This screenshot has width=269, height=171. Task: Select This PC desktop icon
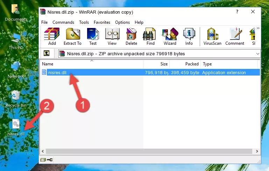click(x=16, y=41)
